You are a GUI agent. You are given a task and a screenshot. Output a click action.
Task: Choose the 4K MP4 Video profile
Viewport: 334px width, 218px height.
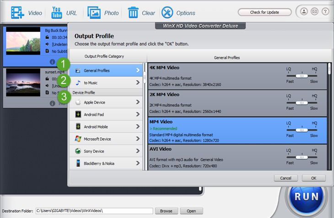coord(215,76)
